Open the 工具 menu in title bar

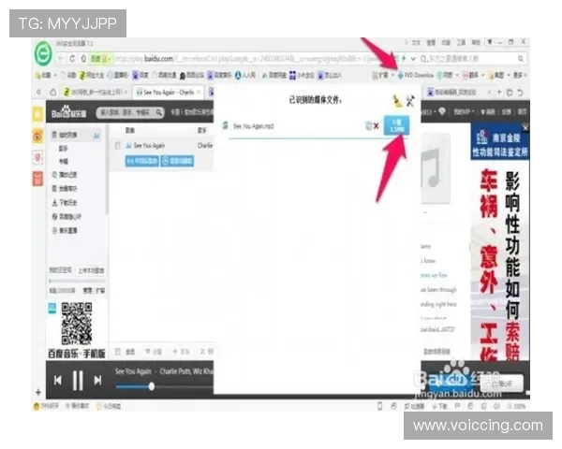coord(461,43)
